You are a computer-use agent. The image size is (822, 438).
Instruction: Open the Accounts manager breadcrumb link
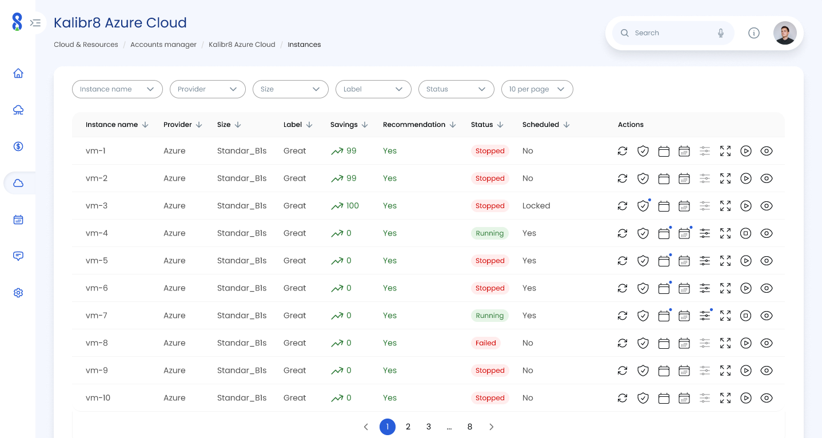point(163,45)
